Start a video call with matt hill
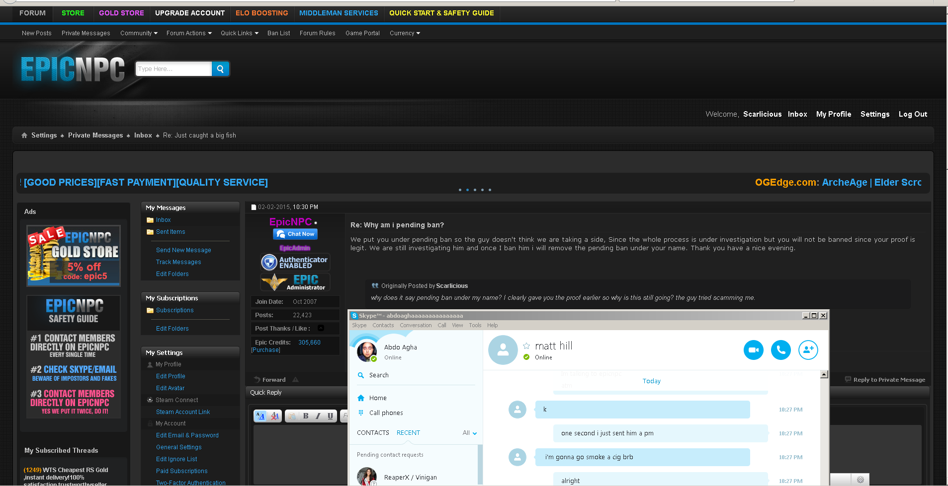The height and width of the screenshot is (486, 948). click(753, 350)
